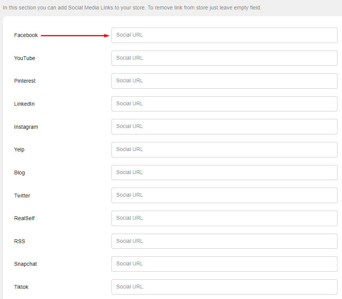Focus the RSS Social URL box
Screen dimensions: 342x299
pyautogui.click(x=224, y=241)
